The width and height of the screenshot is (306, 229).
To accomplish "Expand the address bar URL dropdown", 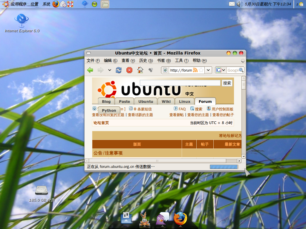I will click(208, 70).
